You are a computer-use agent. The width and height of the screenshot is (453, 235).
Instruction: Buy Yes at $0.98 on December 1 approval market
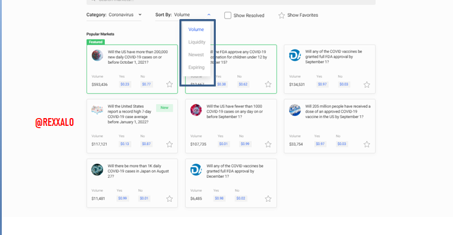[219, 198]
